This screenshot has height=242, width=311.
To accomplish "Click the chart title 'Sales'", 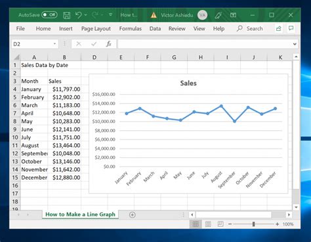I will pyautogui.click(x=188, y=84).
